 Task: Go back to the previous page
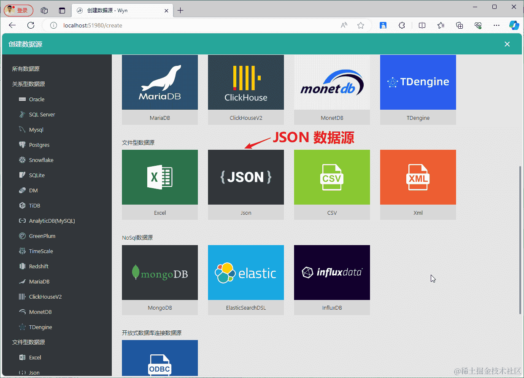12,25
